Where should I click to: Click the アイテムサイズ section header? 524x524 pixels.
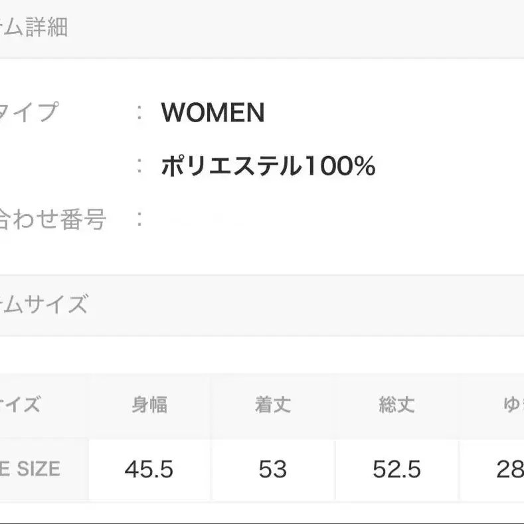(43, 305)
